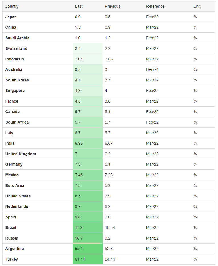The width and height of the screenshot is (218, 266).
Task: Click the Reference column header
Action: [155, 6]
